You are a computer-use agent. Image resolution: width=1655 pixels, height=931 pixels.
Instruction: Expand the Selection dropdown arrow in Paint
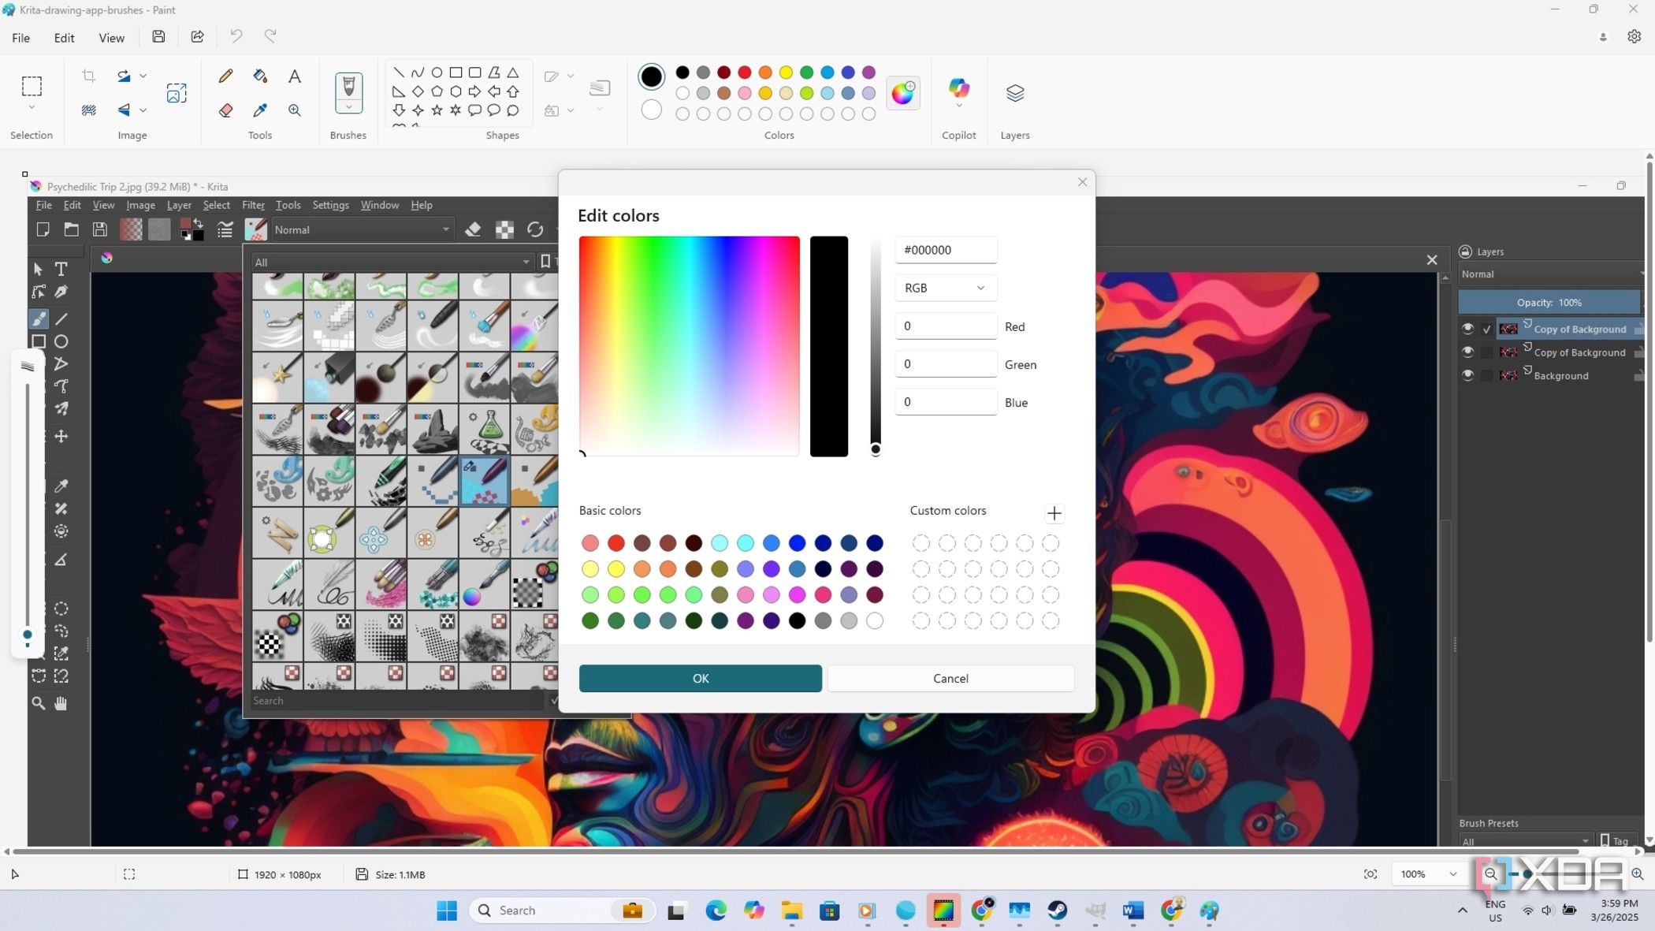(x=32, y=107)
